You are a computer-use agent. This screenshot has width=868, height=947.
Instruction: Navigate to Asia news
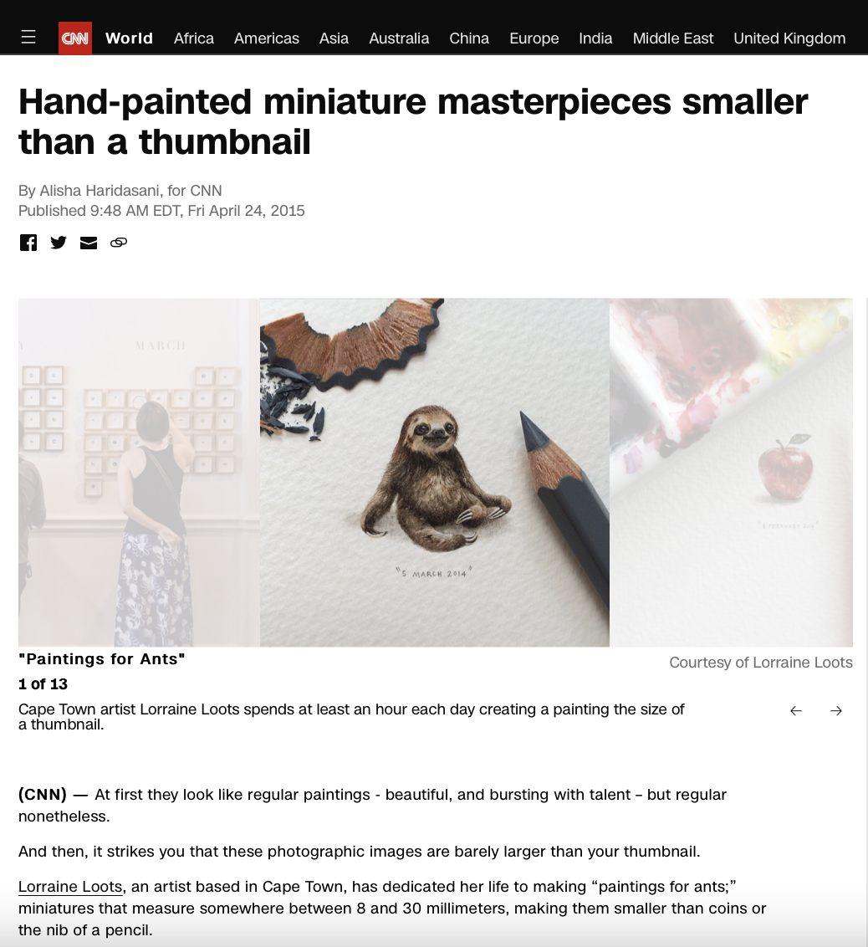point(334,38)
